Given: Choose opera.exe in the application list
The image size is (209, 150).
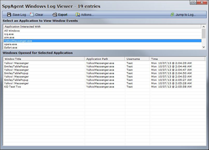Looking at the screenshot, I should click(11, 44).
